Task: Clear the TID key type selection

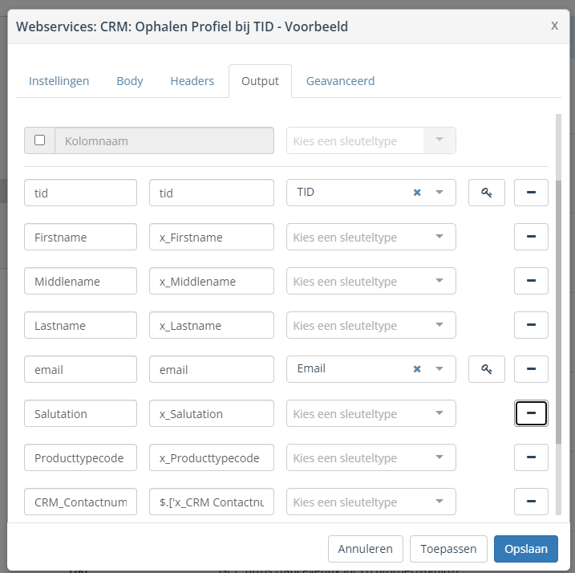Action: [x=417, y=193]
